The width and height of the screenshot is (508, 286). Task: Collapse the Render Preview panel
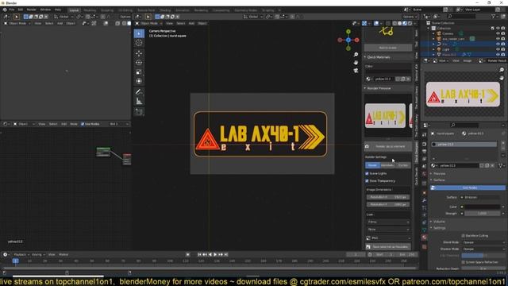point(378,88)
